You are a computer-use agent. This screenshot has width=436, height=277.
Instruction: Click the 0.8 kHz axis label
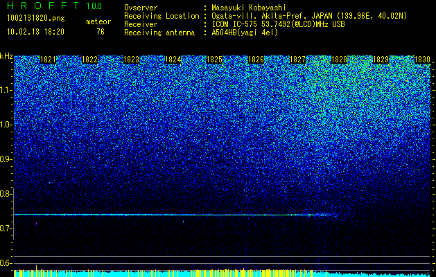(6, 194)
